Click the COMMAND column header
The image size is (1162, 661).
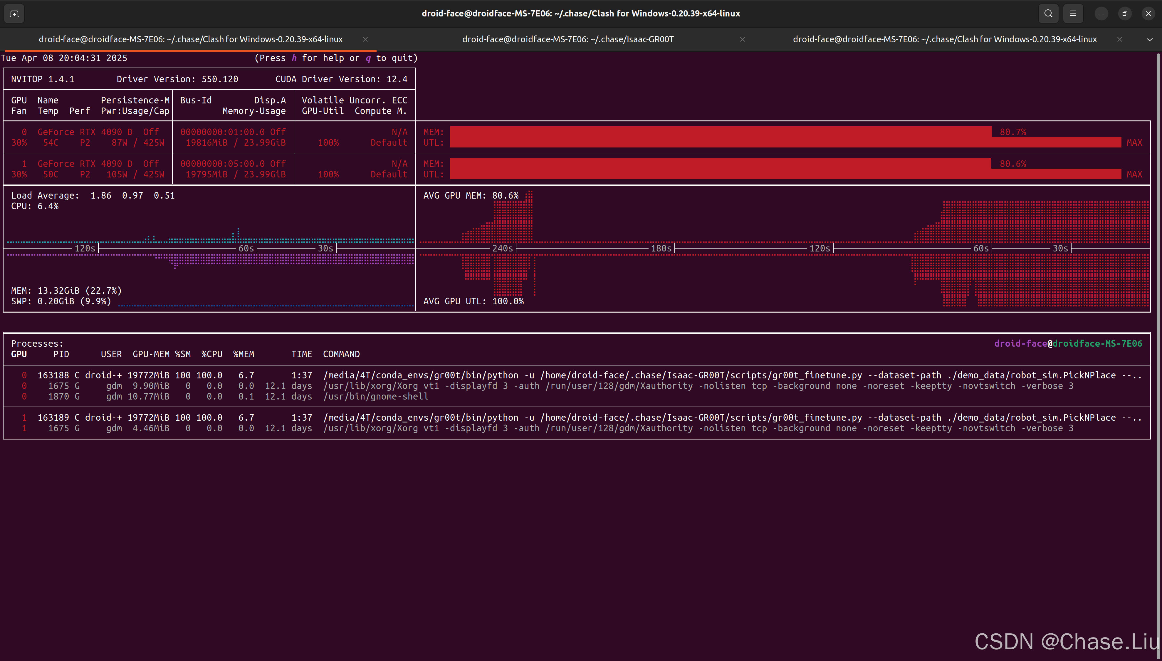(x=341, y=354)
